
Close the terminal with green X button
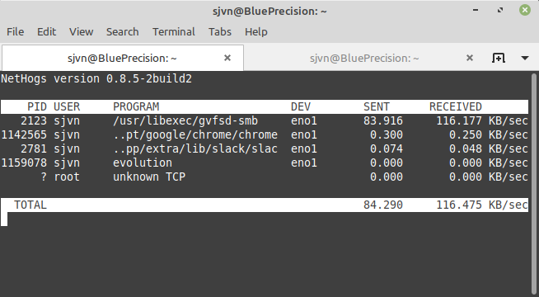(x=524, y=10)
